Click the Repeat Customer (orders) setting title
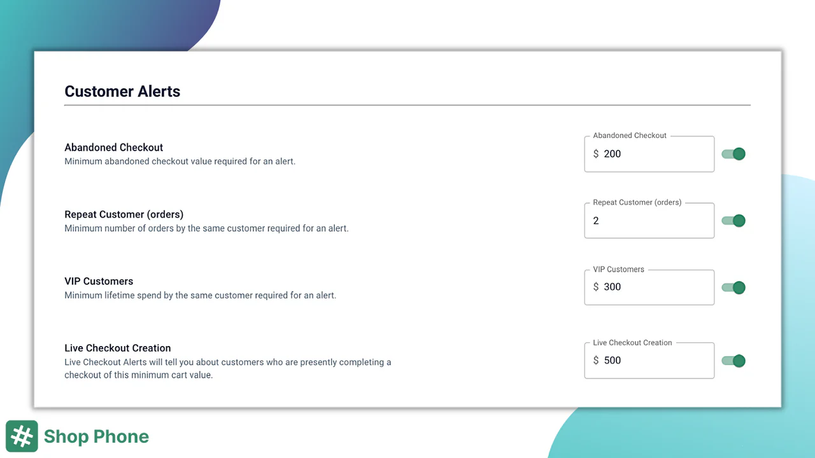The height and width of the screenshot is (458, 815). (x=124, y=214)
